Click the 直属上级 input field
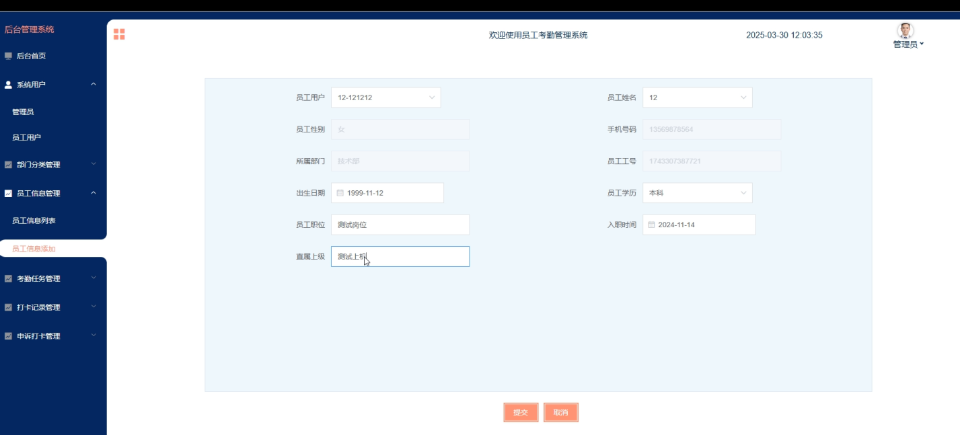 (400, 256)
